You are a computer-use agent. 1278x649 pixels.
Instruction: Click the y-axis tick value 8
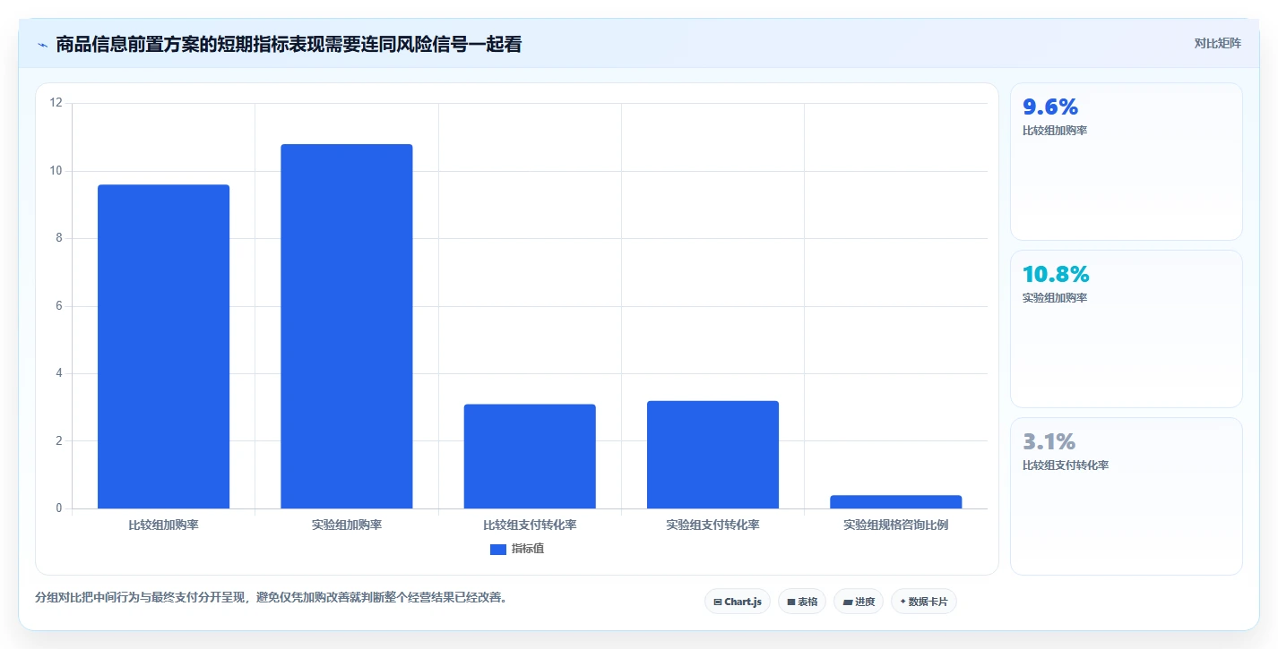pyautogui.click(x=59, y=238)
